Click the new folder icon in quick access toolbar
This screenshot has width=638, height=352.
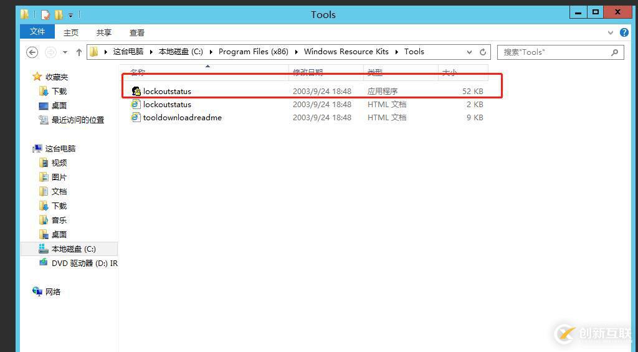(x=59, y=15)
